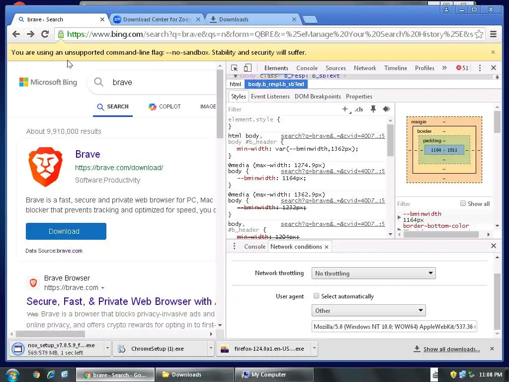Switch to the Download Center for Zoom tab
Viewport: 509px width, 382px height.
(157, 19)
